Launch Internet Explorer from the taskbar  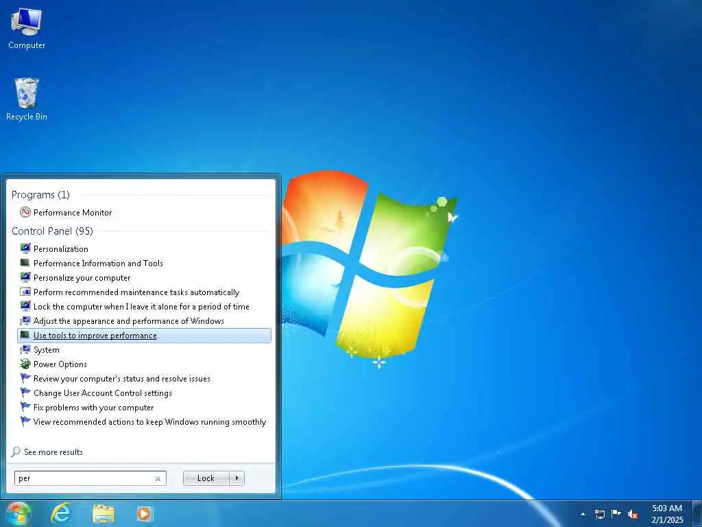click(x=61, y=514)
